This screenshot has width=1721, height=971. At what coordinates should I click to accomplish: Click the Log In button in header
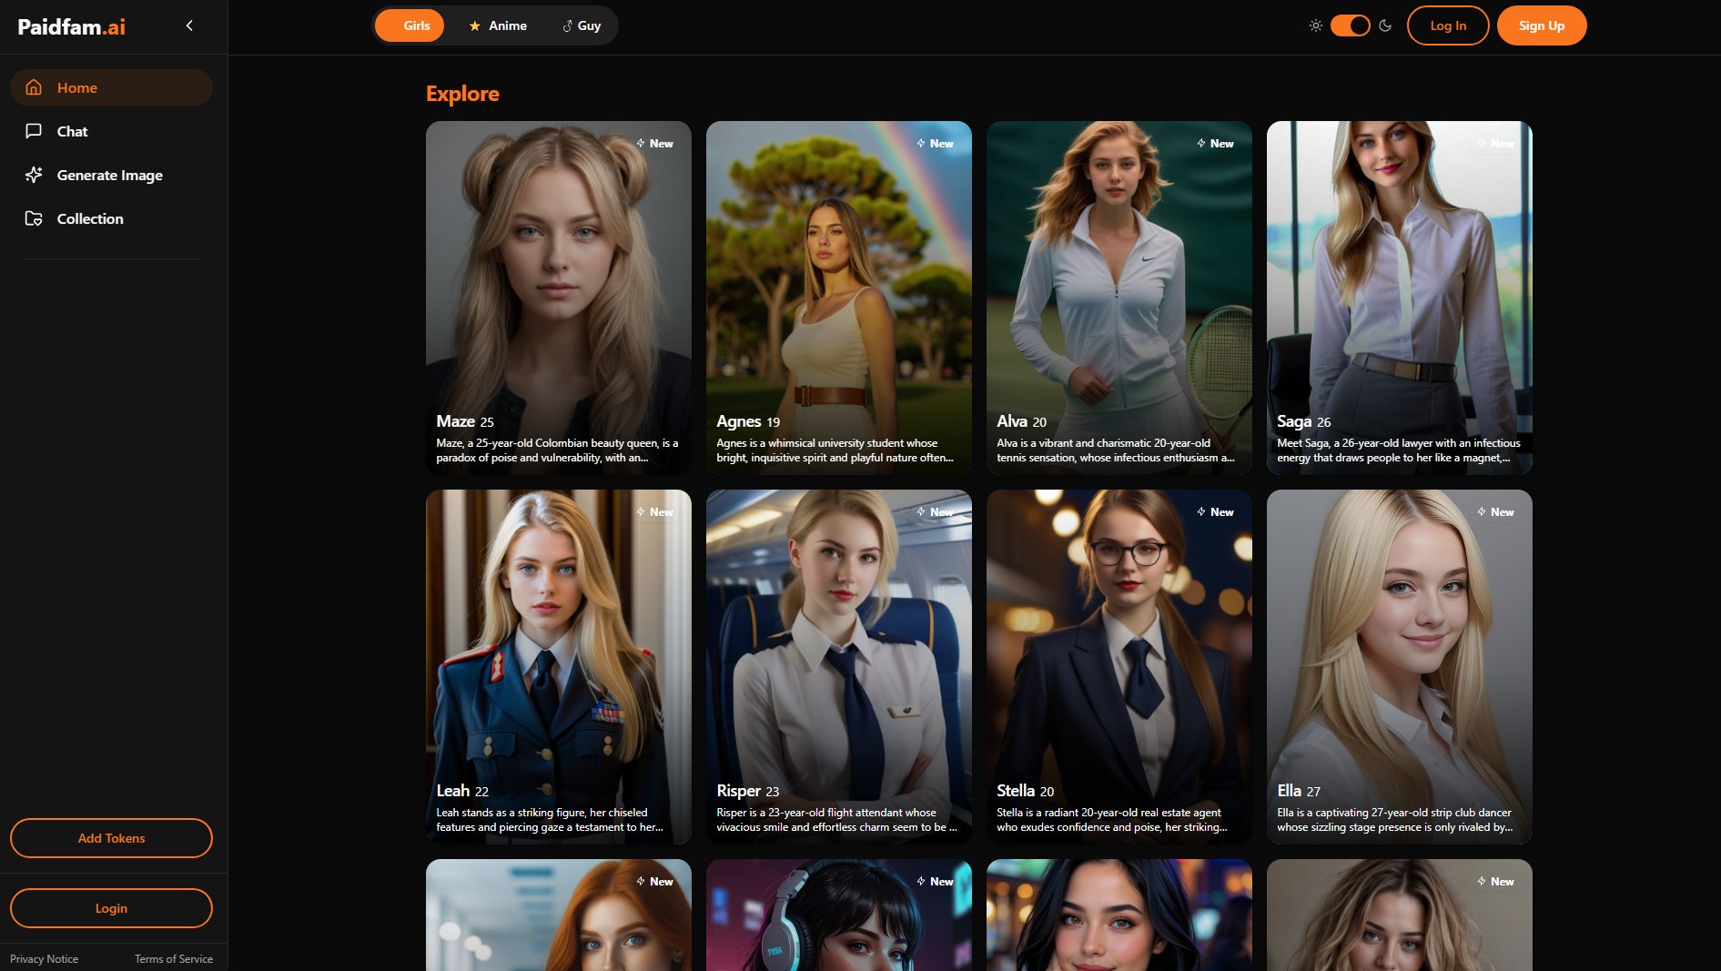[1447, 25]
